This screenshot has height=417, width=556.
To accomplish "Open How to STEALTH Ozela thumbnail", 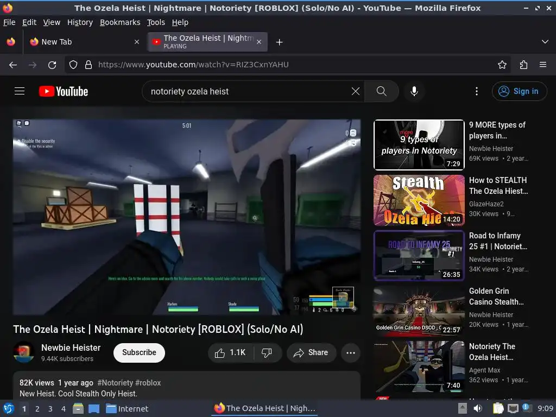I will [x=419, y=200].
